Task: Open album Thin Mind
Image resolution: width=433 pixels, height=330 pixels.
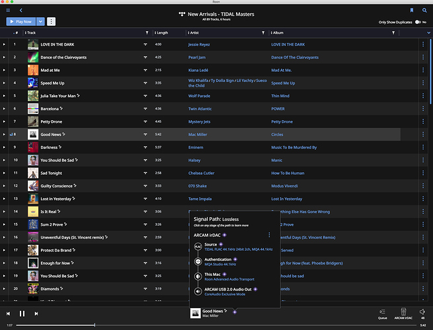Action: pos(280,96)
